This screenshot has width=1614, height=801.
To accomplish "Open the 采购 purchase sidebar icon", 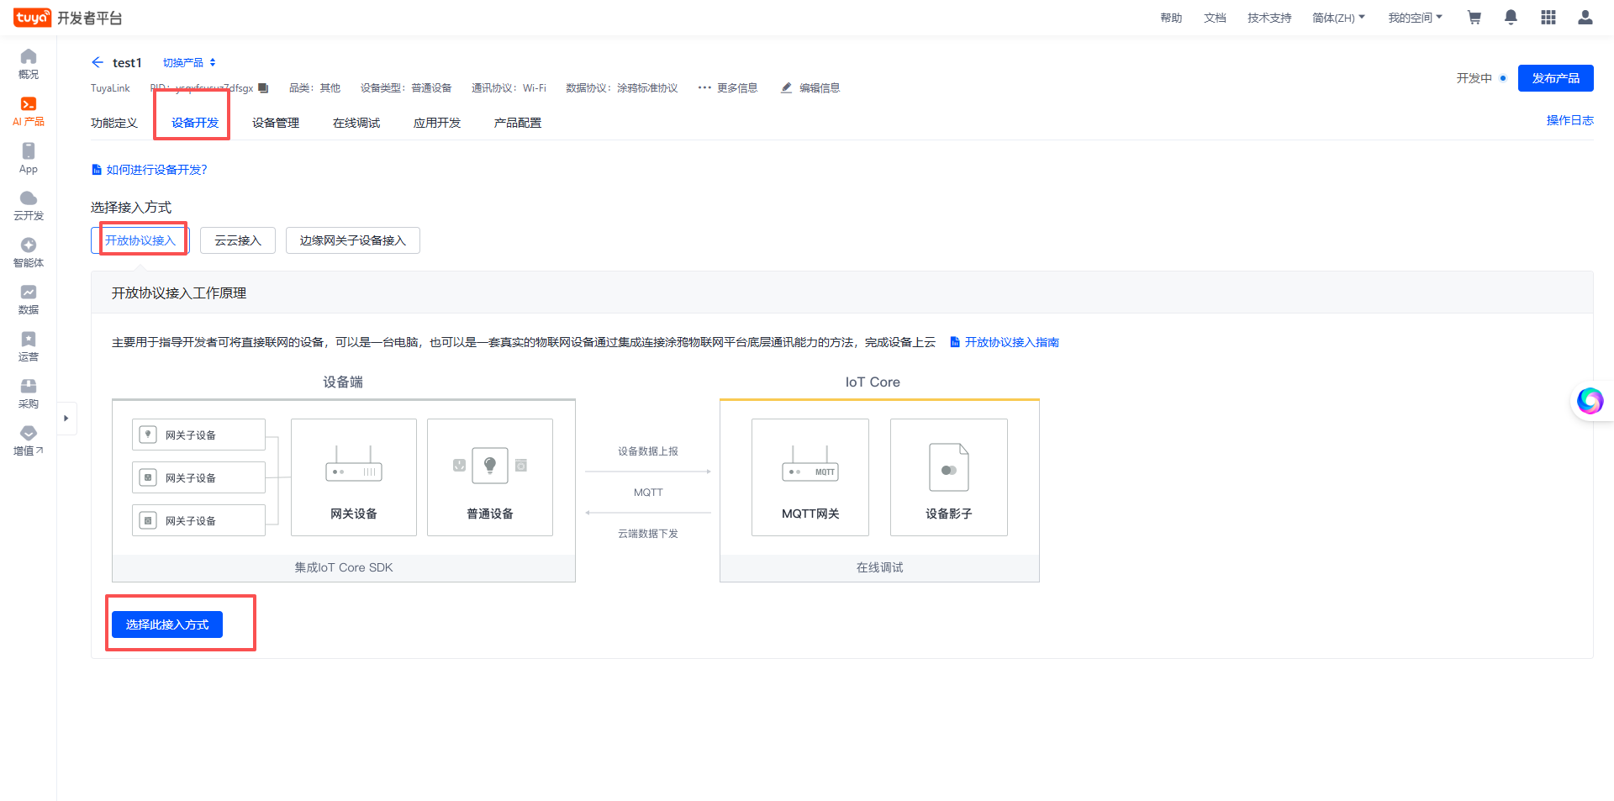I will click(x=29, y=393).
